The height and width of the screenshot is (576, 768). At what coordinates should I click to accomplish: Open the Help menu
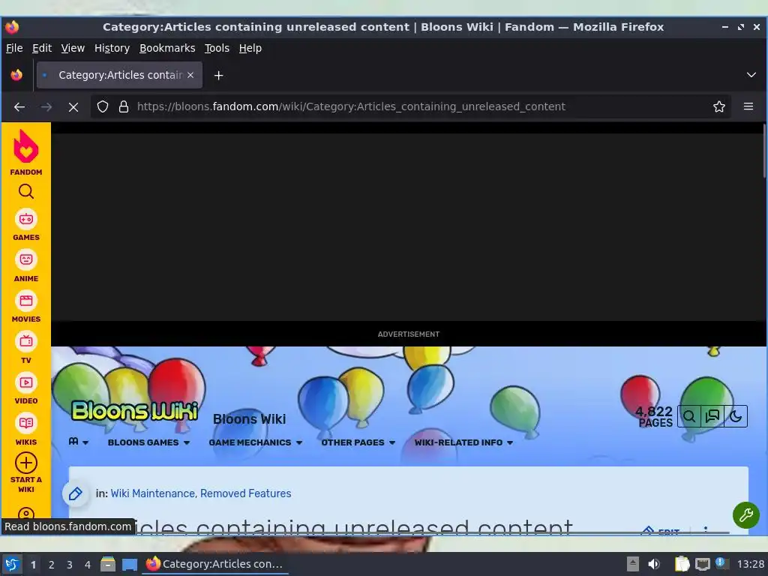coord(250,48)
